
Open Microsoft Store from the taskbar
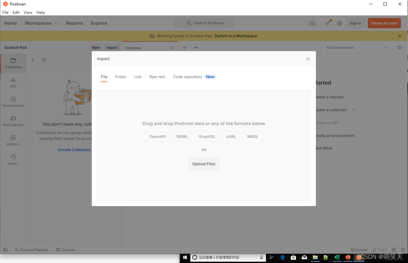293,258
